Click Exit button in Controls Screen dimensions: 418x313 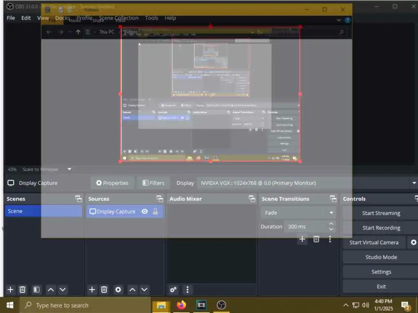pos(381,287)
